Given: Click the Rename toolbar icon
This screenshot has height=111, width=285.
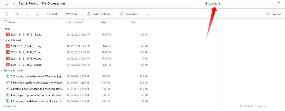Looking at the screenshot, I should (x=17, y=14).
